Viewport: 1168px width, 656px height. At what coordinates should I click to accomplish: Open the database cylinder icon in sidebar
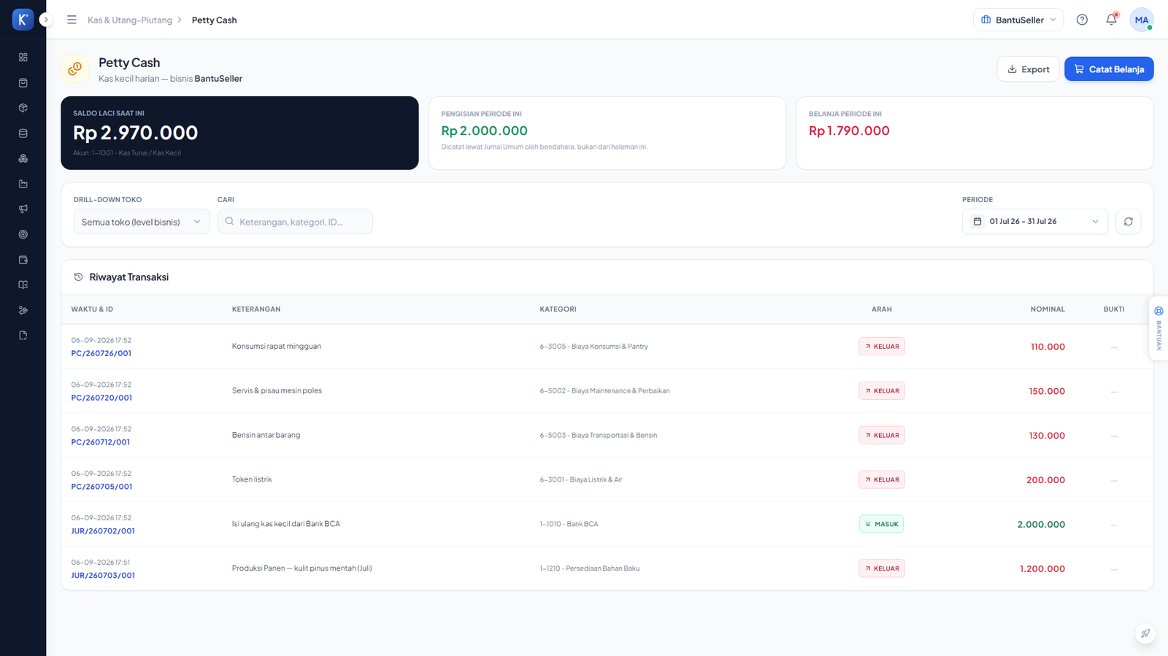[23, 134]
